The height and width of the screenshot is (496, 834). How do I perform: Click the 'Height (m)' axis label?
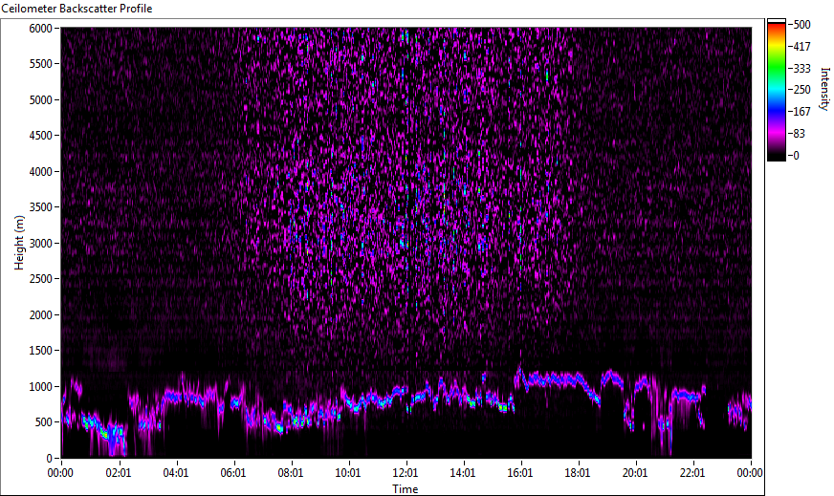[x=20, y=243]
